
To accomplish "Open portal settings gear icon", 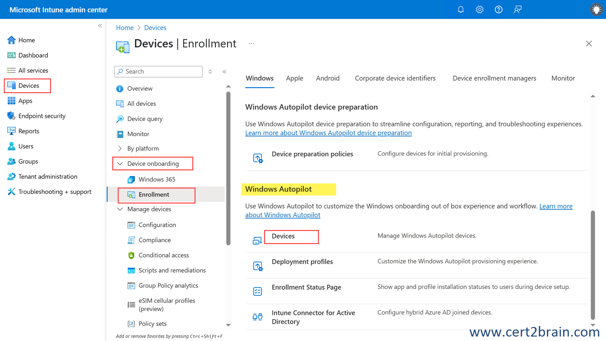I will [x=480, y=10].
